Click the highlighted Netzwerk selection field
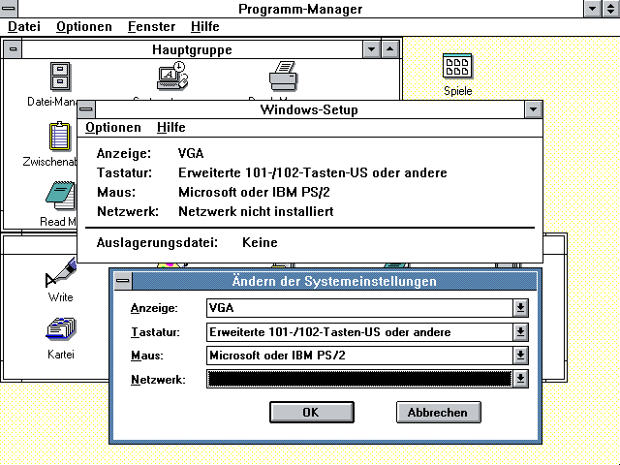 coord(358,379)
